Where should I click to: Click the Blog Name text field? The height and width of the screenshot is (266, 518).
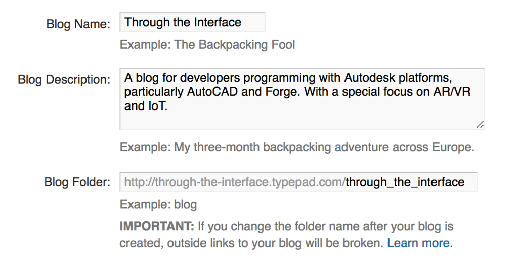point(192,22)
